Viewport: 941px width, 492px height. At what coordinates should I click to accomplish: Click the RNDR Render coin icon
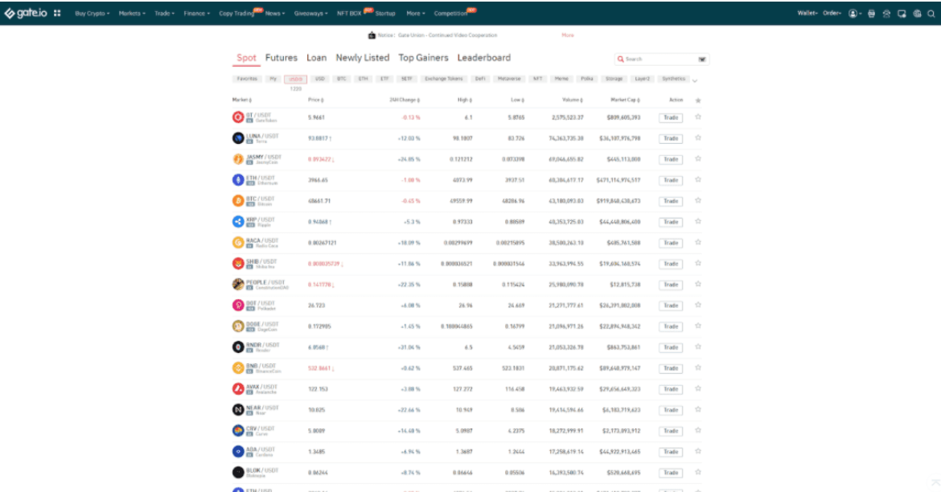(238, 346)
